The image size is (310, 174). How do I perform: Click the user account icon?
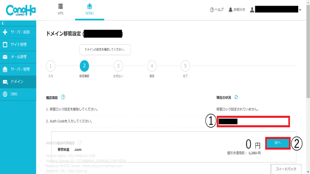tap(252, 9)
